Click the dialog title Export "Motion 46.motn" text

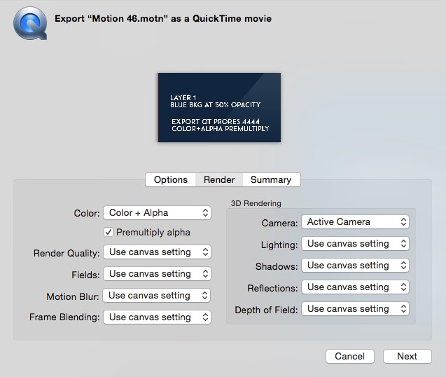163,18
